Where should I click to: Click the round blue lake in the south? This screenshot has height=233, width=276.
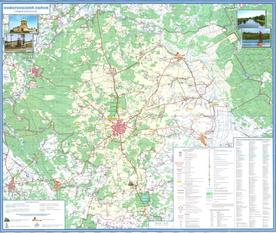coord(144,199)
